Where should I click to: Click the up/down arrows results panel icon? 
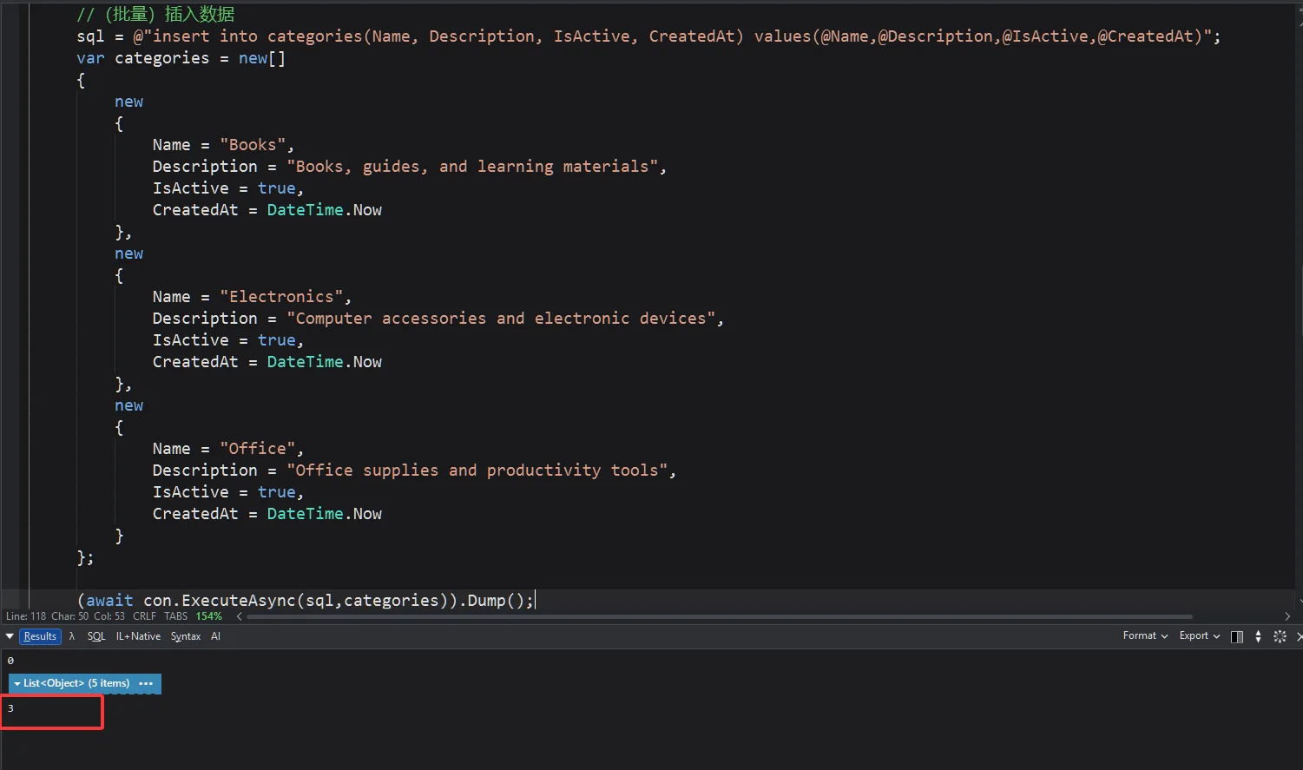(x=1258, y=636)
